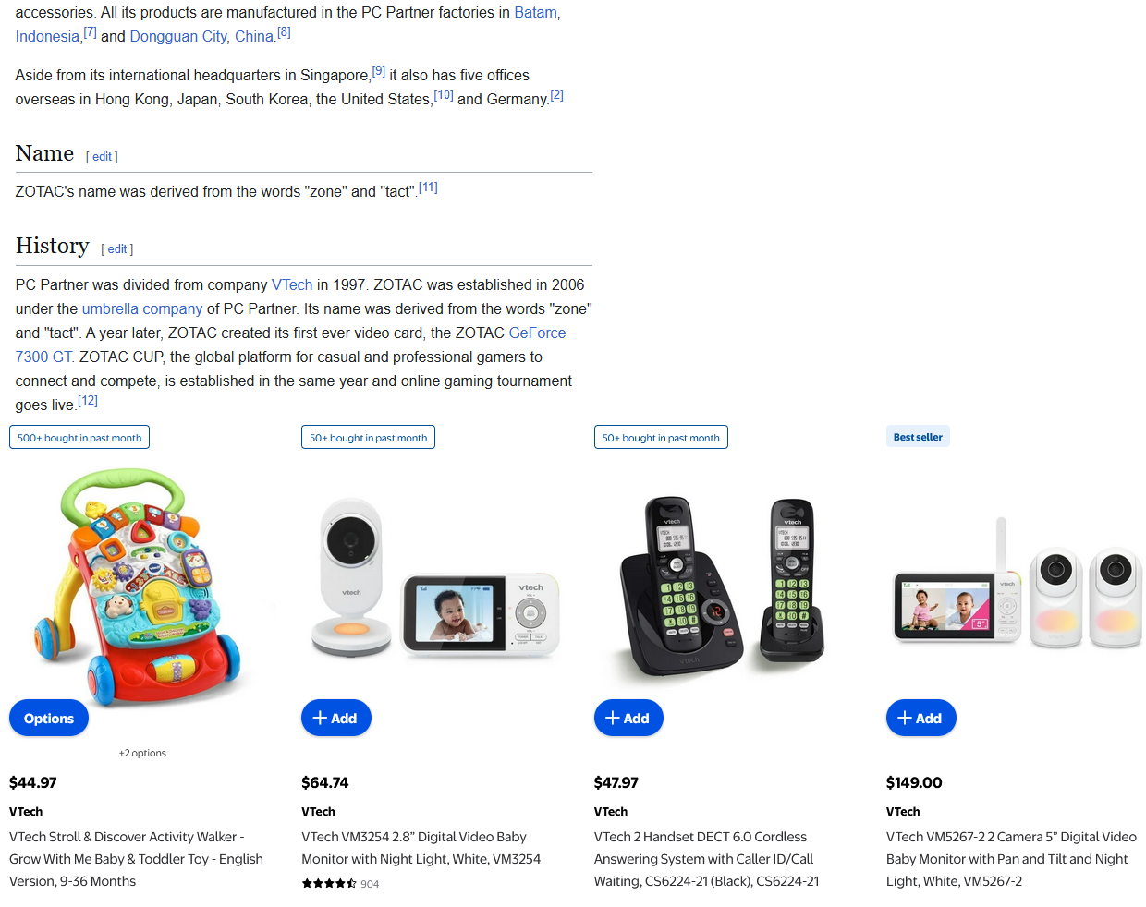1146x907 pixels.
Task: Click the Best seller badge
Action: (x=918, y=437)
